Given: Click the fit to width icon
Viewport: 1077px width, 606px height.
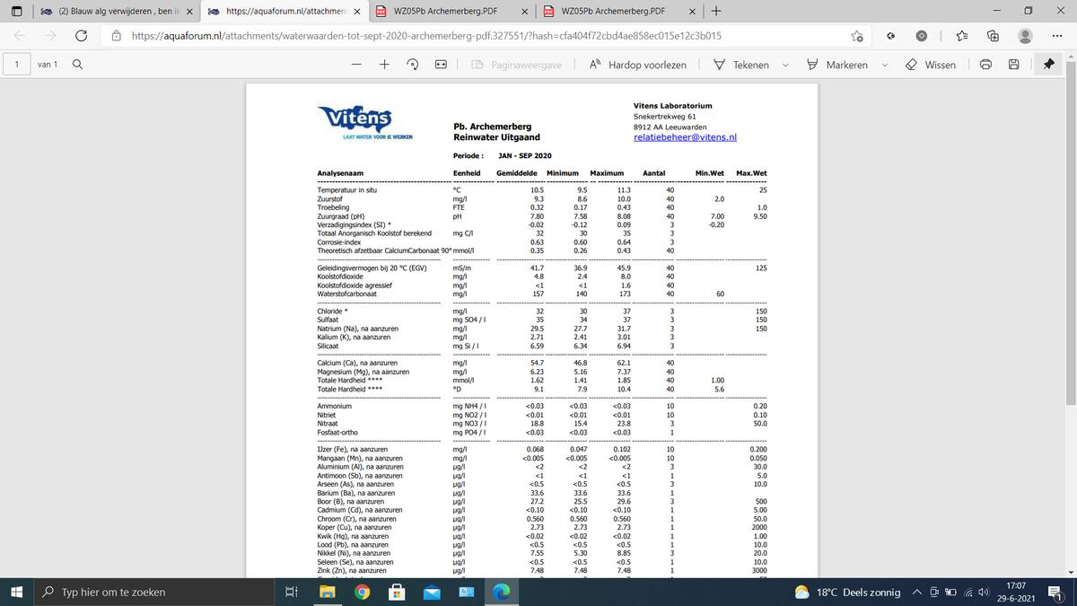Looking at the screenshot, I should 441,65.
